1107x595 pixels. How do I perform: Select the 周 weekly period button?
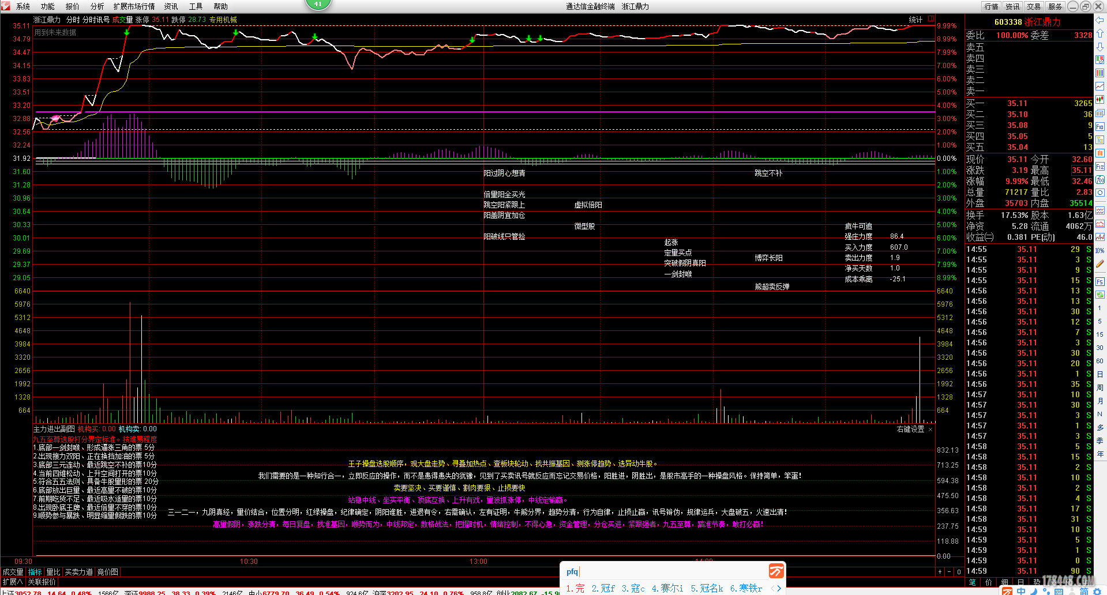pyautogui.click(x=1100, y=387)
